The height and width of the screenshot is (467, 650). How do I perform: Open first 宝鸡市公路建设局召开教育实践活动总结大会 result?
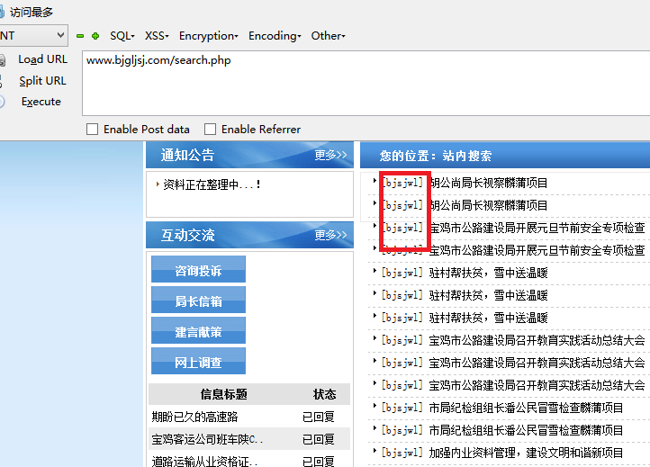pos(537,340)
